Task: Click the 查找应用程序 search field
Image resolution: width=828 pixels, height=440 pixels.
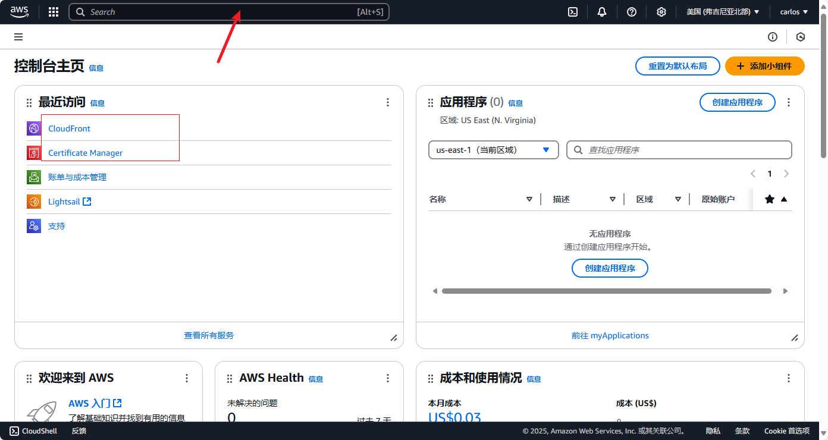Action: (x=679, y=150)
